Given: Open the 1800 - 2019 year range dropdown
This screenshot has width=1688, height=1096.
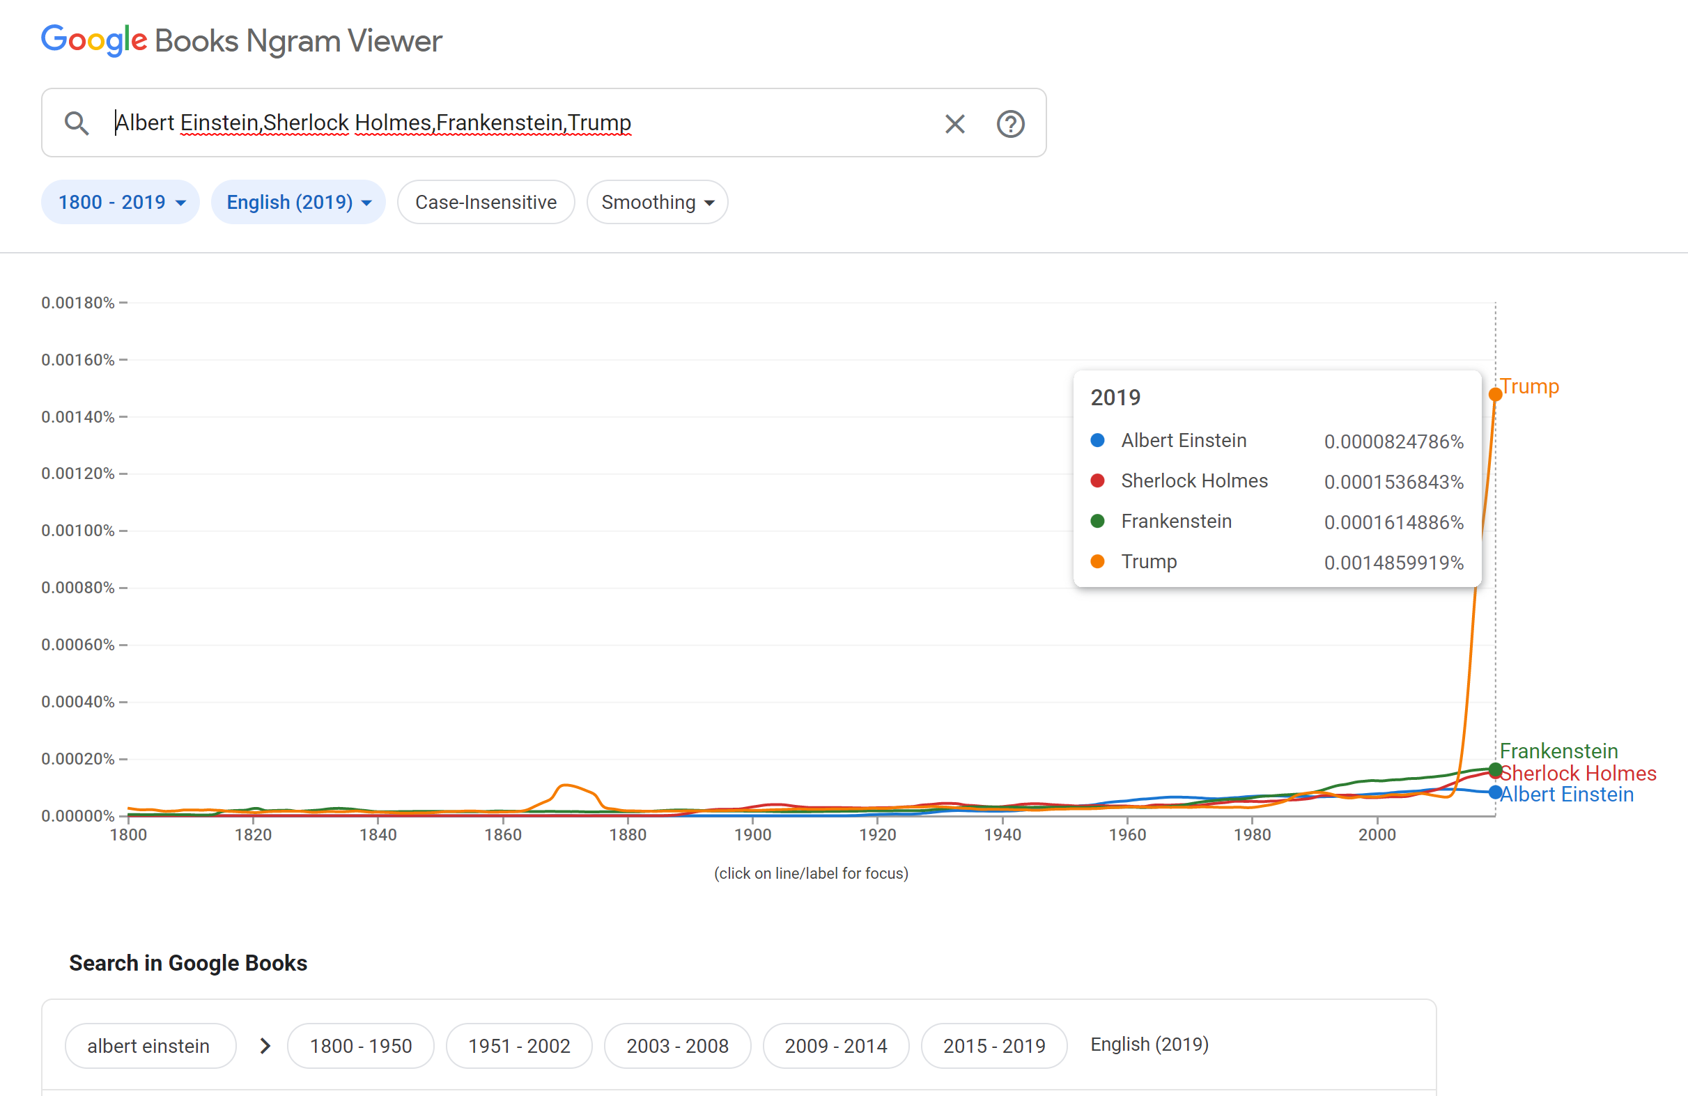Looking at the screenshot, I should pyautogui.click(x=121, y=202).
